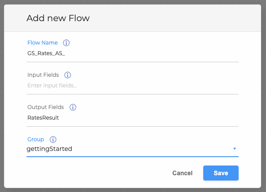This screenshot has width=266, height=192.
Task: Click the blue Group label
Action: pyautogui.click(x=36, y=139)
